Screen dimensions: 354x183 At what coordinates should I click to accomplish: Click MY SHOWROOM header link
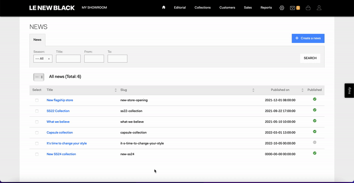94,8
